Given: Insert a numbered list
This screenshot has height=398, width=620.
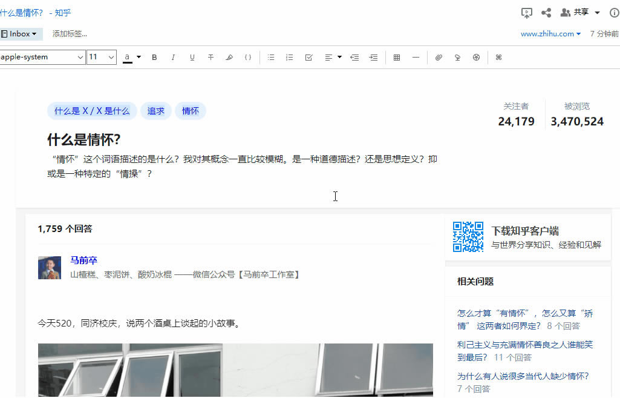Looking at the screenshot, I should tap(290, 58).
